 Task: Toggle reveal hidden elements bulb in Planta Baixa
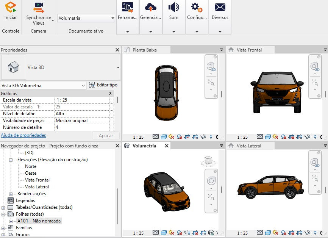click(211, 137)
